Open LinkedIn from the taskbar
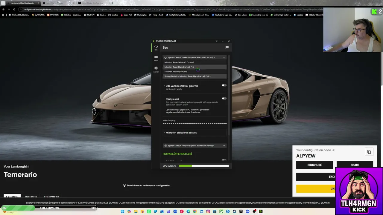This screenshot has height=215, width=383. point(201,211)
